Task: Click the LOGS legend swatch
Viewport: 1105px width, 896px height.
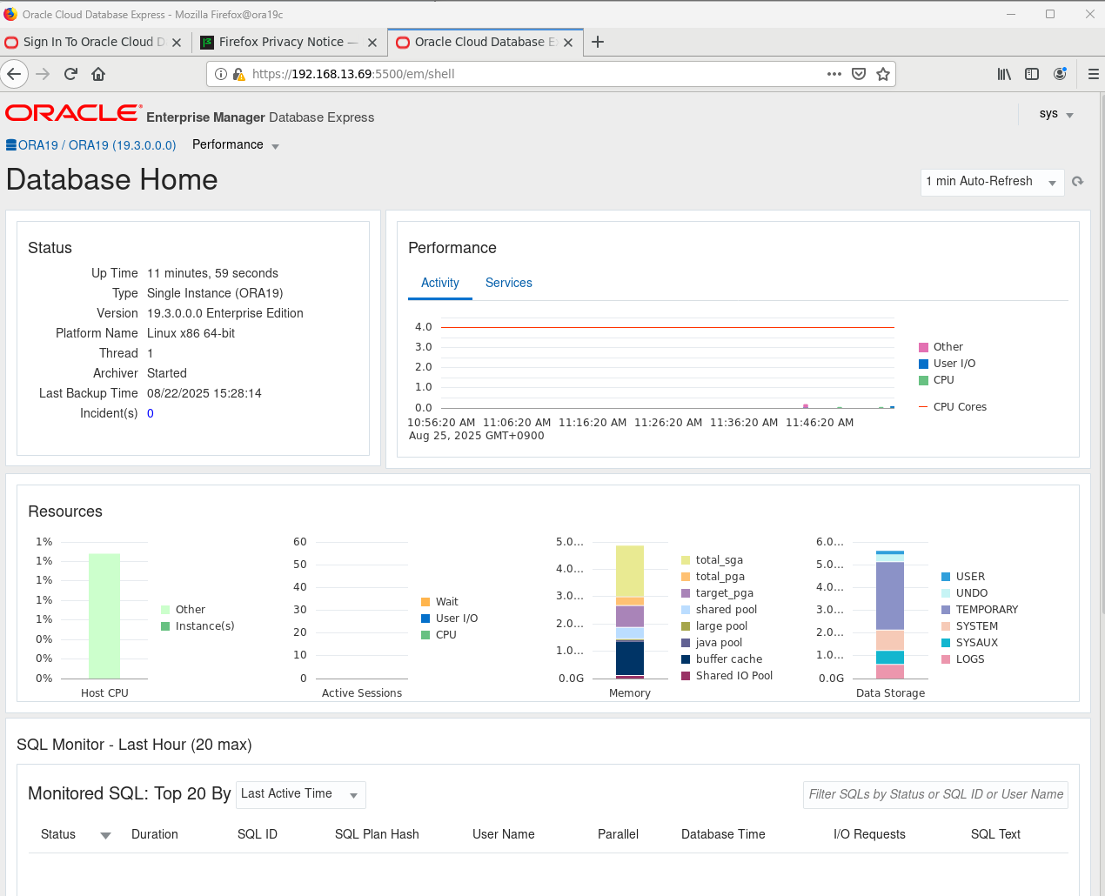Action: pyautogui.click(x=946, y=659)
